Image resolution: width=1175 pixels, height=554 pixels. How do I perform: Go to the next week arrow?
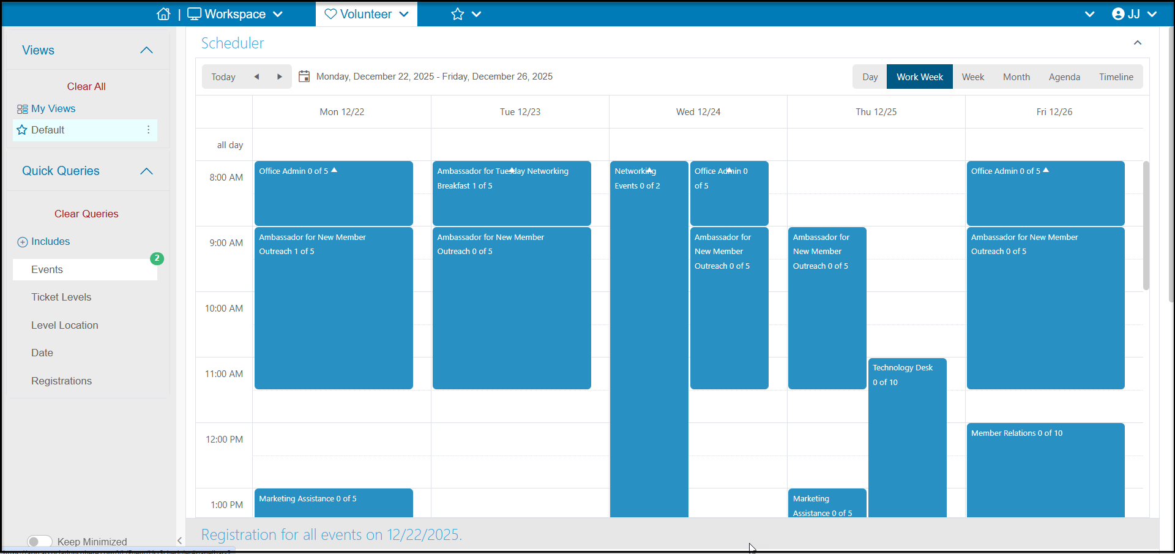(280, 77)
